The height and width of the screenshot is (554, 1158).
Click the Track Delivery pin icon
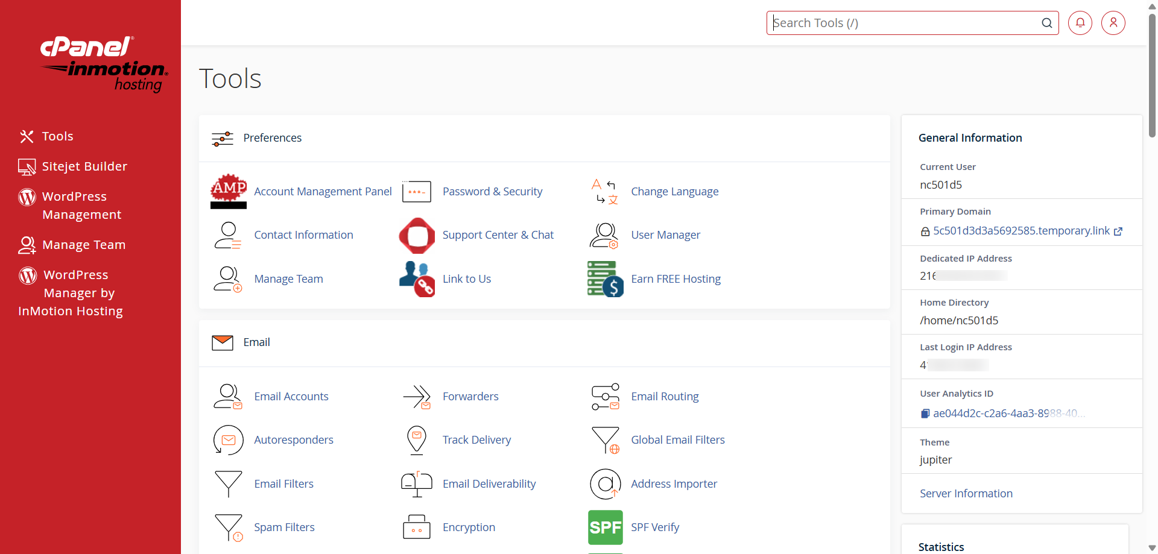point(417,440)
